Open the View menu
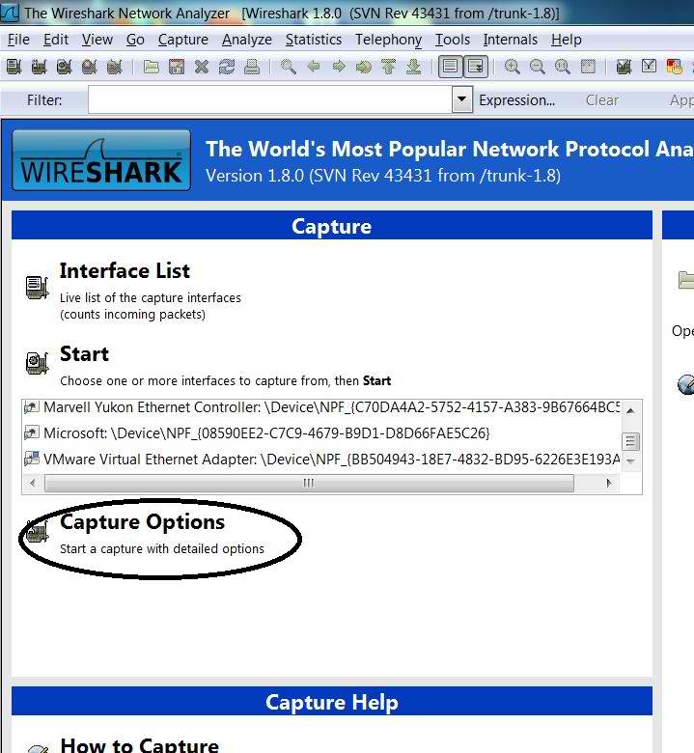The width and height of the screenshot is (694, 753). tap(97, 40)
